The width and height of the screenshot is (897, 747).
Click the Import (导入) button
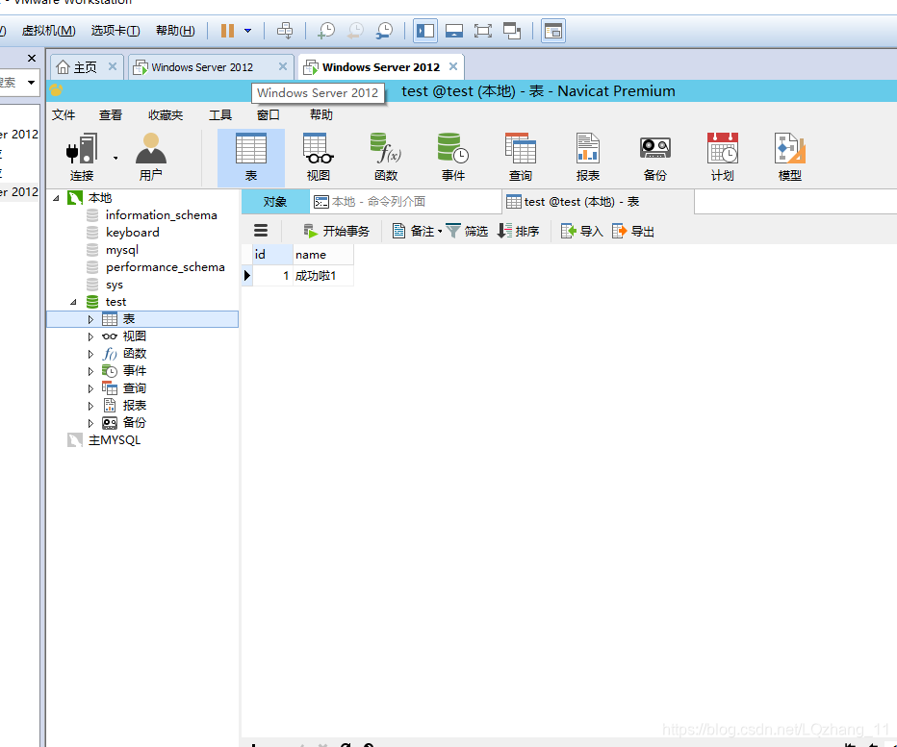click(582, 231)
